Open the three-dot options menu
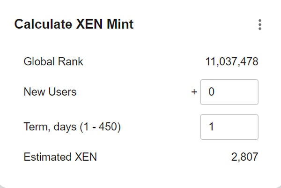This screenshot has width=281, height=188. (260, 25)
